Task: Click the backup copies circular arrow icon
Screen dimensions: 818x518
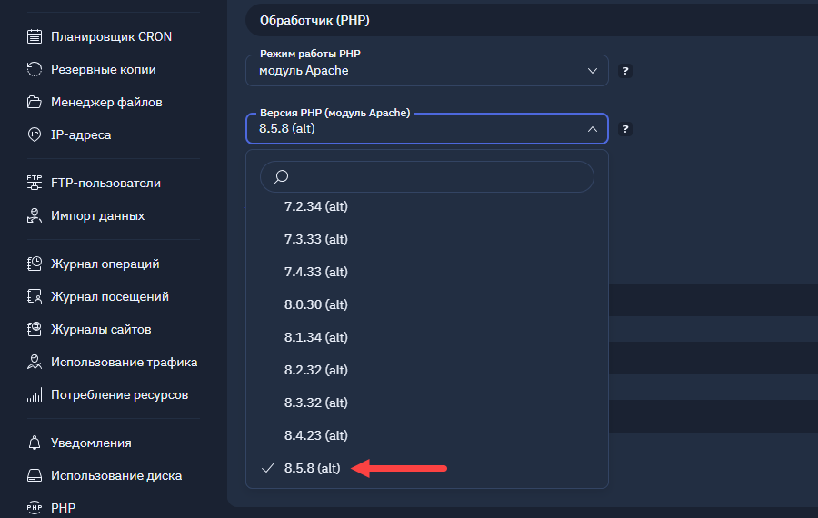Action: (x=35, y=69)
